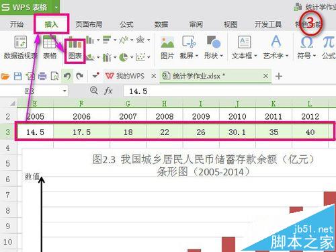
Task: Click the formula bar showing 14.5
Action: (230, 91)
